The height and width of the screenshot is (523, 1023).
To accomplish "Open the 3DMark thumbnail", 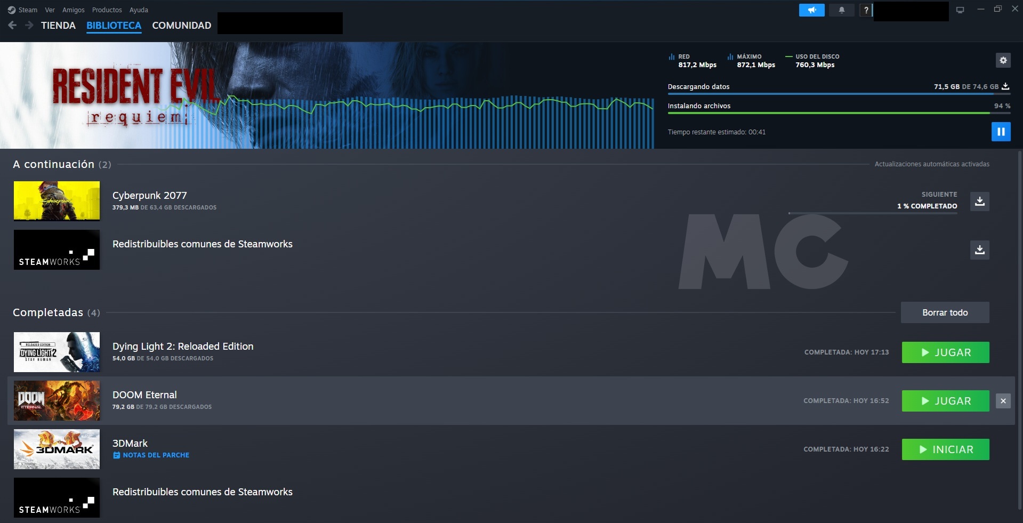I will click(57, 449).
